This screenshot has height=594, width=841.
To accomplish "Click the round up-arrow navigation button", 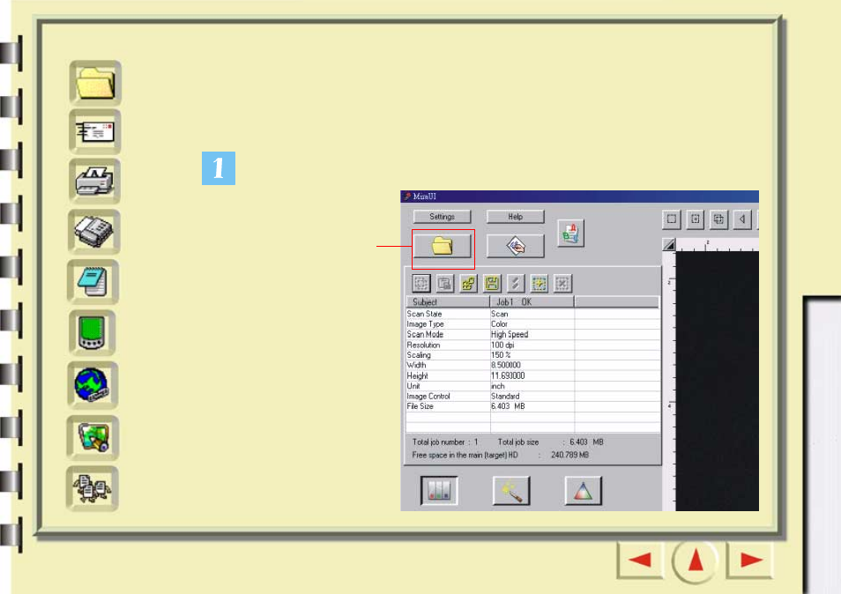I will [x=696, y=561].
